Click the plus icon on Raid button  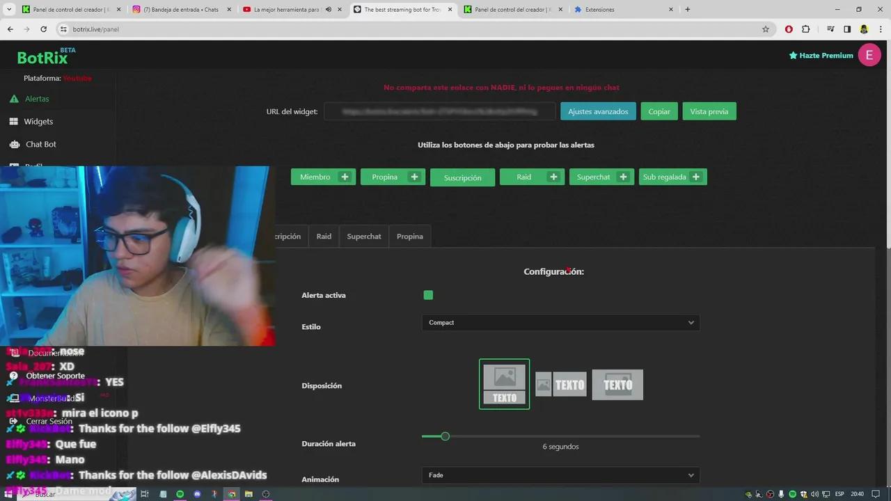[x=553, y=177]
